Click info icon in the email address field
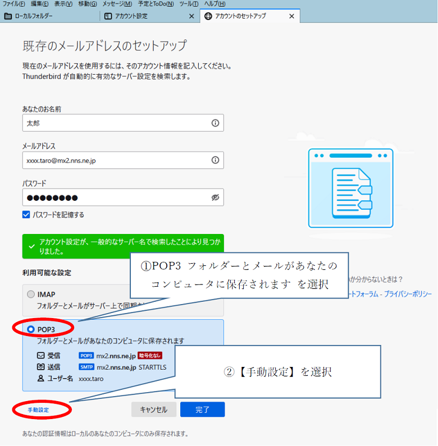Viewport: 438px width, 446px height. tap(215, 160)
